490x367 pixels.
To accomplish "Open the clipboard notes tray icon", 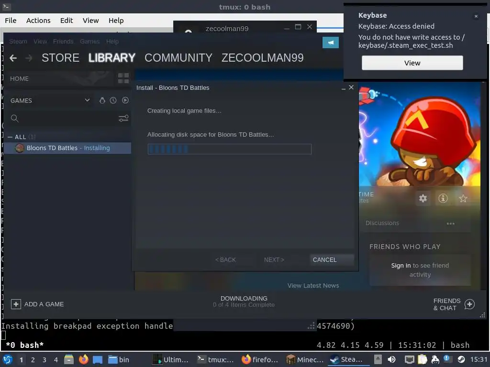I will (x=422, y=359).
